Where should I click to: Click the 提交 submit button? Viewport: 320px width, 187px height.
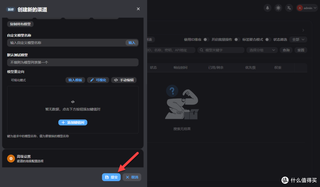pyautogui.click(x=111, y=177)
